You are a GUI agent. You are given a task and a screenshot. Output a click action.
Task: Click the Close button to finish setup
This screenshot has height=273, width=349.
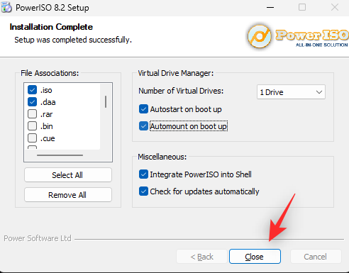click(x=255, y=257)
